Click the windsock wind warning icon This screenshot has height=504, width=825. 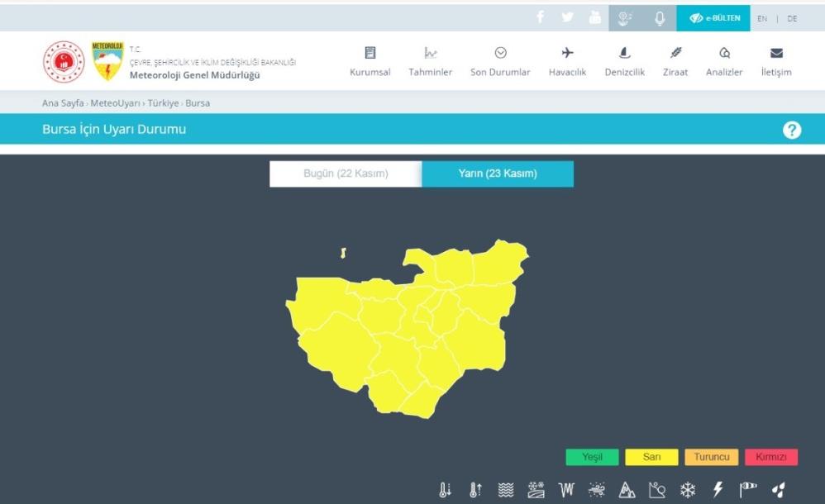[x=748, y=490]
